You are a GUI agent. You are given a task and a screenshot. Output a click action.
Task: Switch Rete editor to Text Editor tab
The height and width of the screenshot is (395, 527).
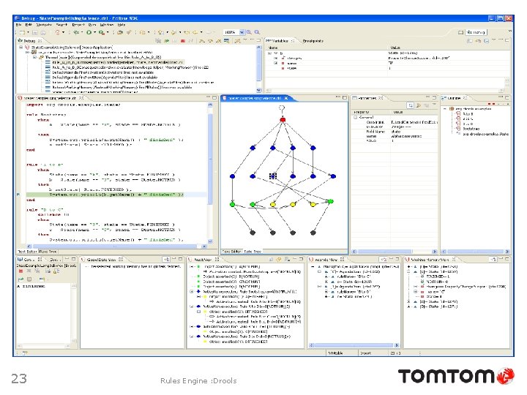(x=232, y=252)
